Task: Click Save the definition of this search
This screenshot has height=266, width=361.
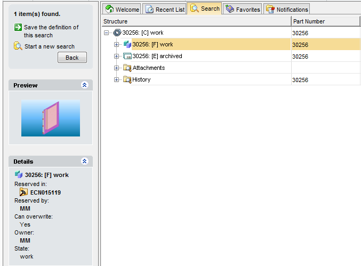Action: pyautogui.click(x=51, y=31)
